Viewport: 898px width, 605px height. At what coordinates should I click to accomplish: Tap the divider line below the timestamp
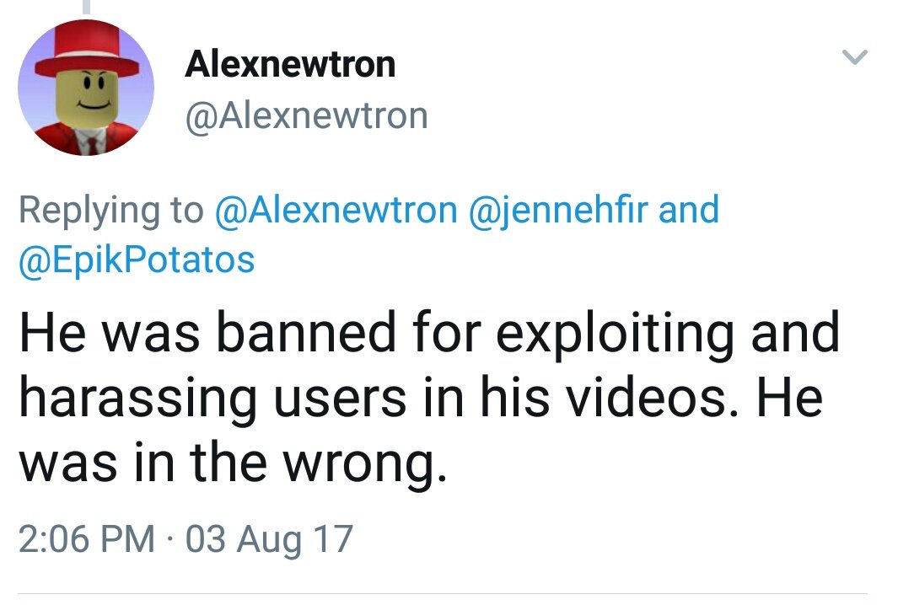pos(443,593)
